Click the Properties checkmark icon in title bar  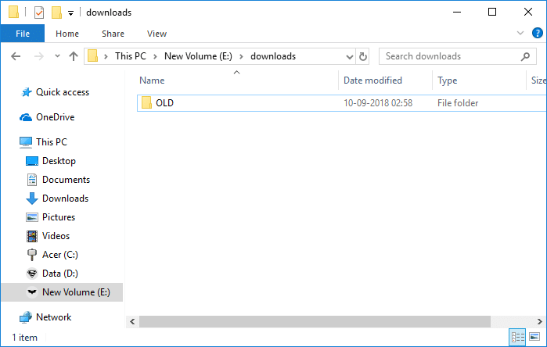pyautogui.click(x=38, y=13)
